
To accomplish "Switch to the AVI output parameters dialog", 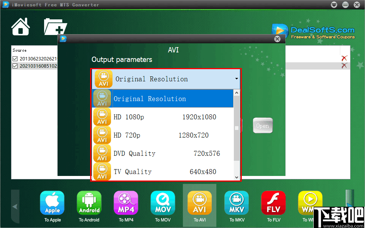I will coord(173,50).
